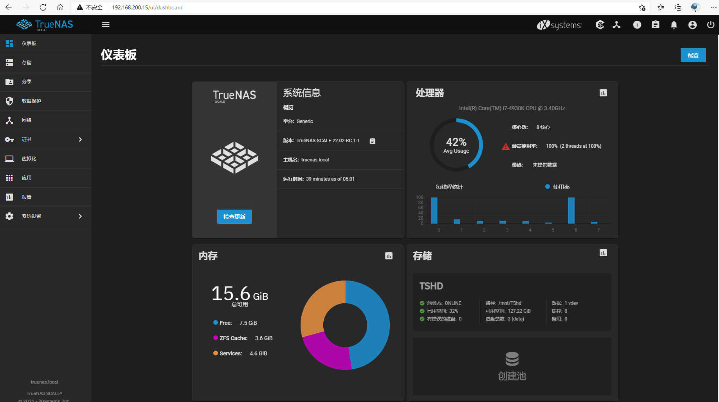
Task: Open CPU reports chart icon
Action: coord(603,93)
